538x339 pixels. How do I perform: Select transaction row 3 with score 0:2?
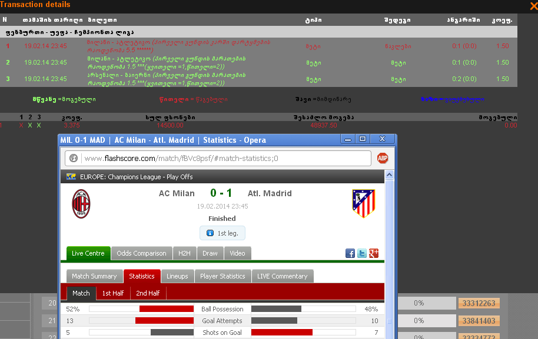[259, 79]
